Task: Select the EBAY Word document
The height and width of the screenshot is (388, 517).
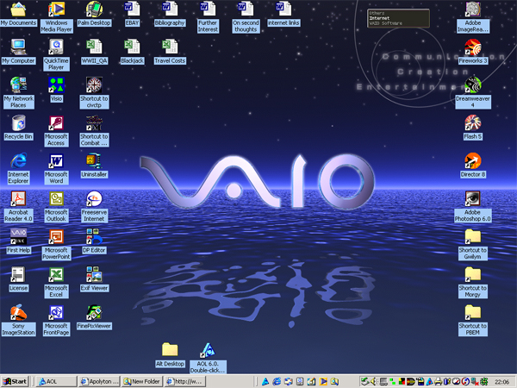Action: click(132, 9)
